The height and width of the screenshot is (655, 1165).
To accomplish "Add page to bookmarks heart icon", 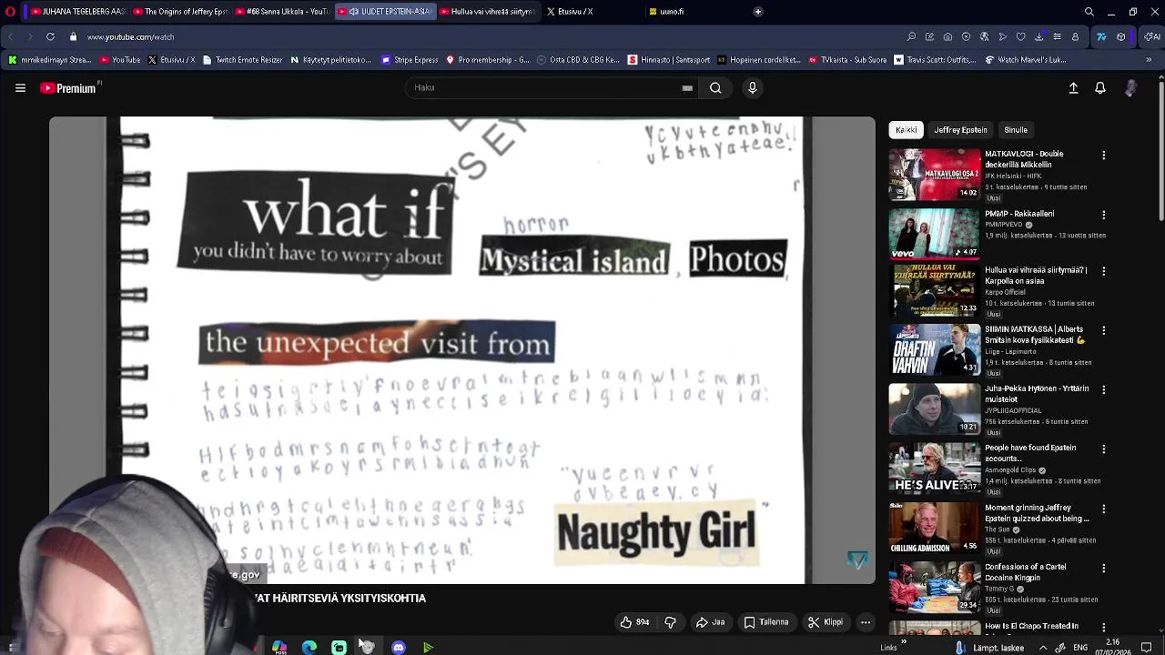I will (x=1020, y=37).
